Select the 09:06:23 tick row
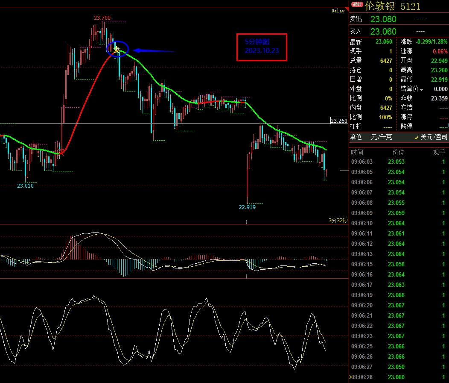Image resolution: width=449 pixels, height=383 pixels. 399,336
